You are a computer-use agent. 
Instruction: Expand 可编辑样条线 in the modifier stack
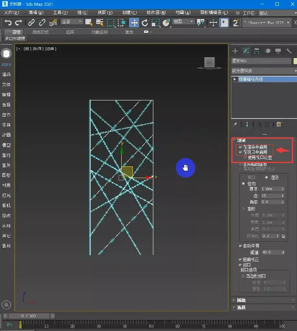234,79
